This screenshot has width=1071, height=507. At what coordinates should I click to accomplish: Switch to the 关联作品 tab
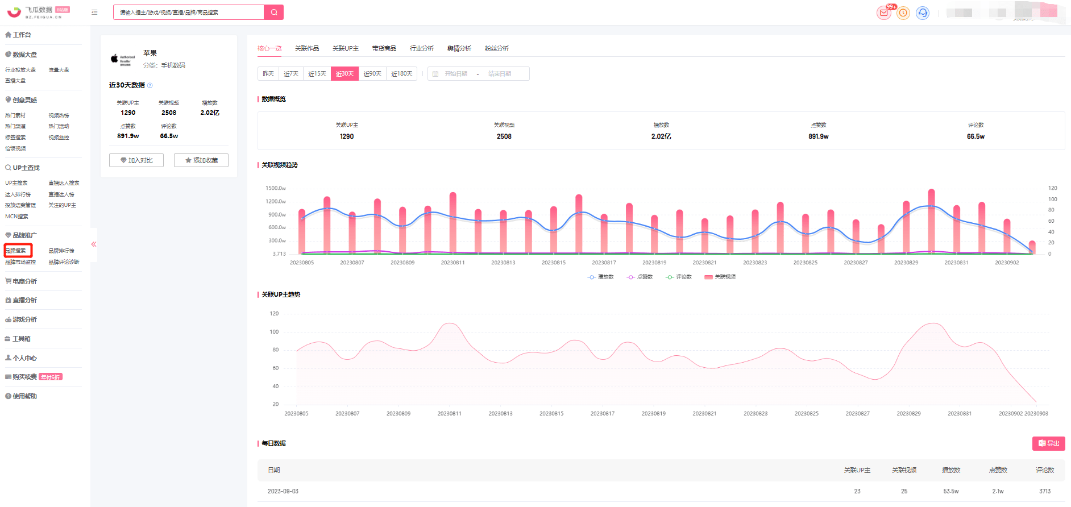tap(307, 48)
